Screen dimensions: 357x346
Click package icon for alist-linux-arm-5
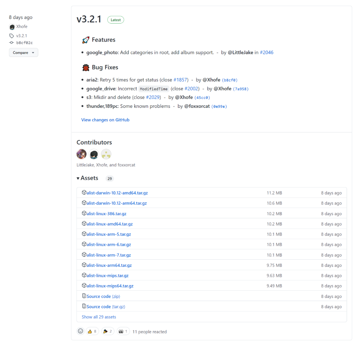(x=84, y=234)
